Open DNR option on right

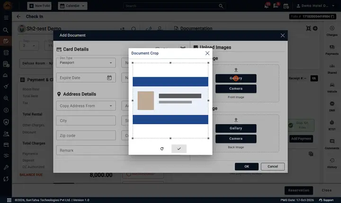[x=332, y=107]
